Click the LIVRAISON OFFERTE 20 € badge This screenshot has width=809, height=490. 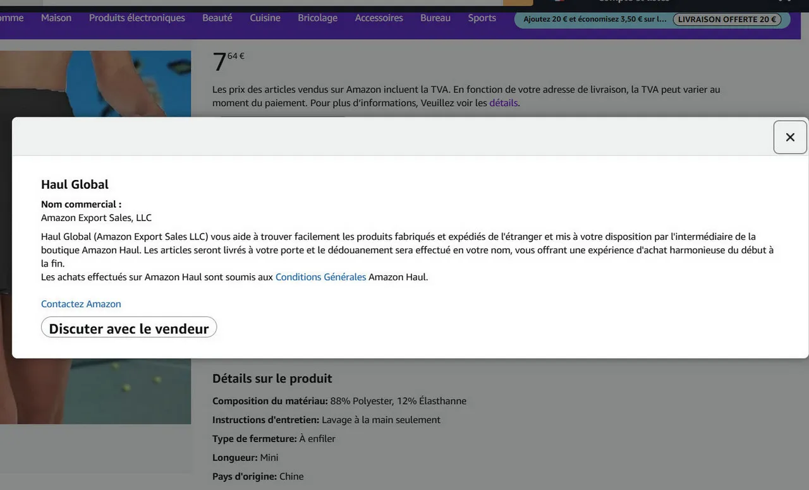coord(727,20)
